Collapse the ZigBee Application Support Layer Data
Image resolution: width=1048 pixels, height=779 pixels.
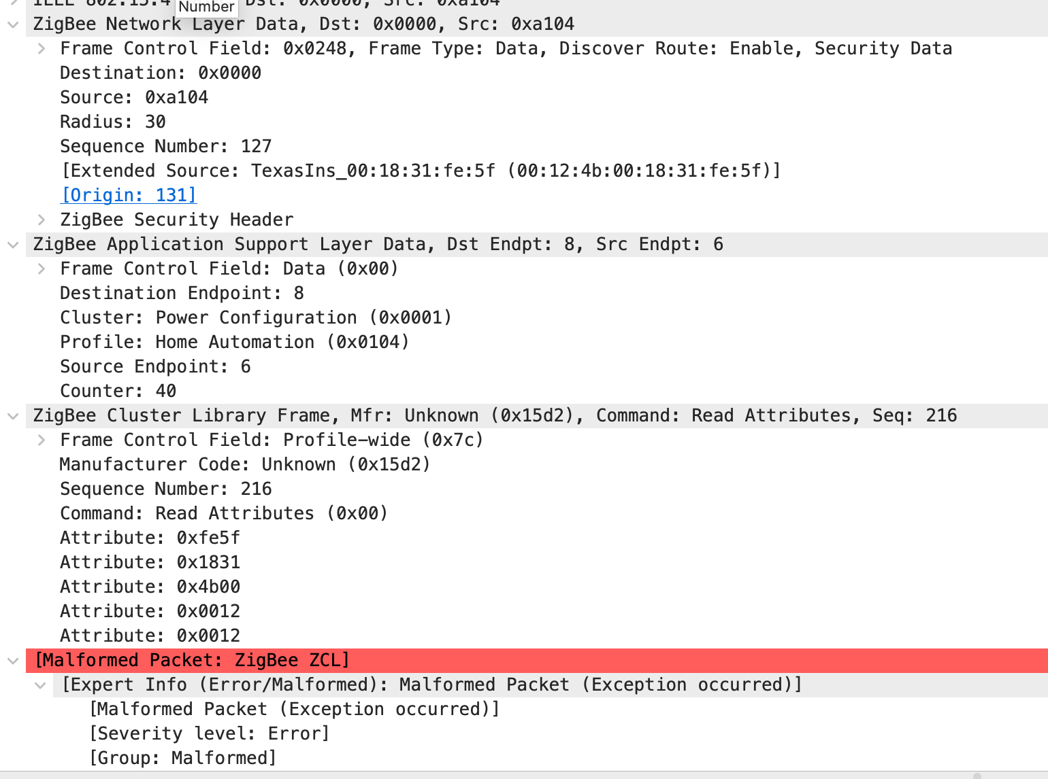pos(12,244)
